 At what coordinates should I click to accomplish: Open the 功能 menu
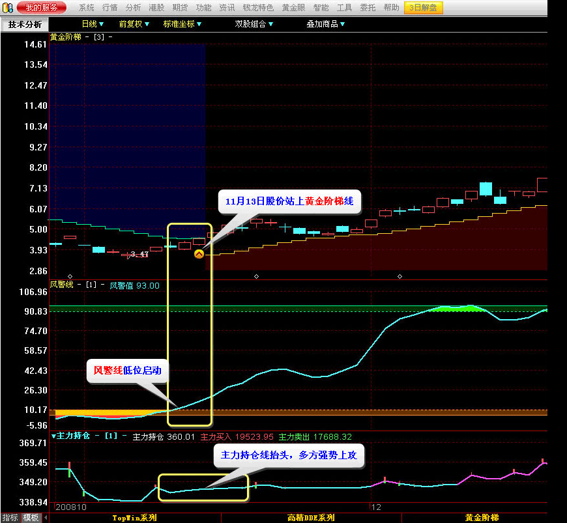203,8
